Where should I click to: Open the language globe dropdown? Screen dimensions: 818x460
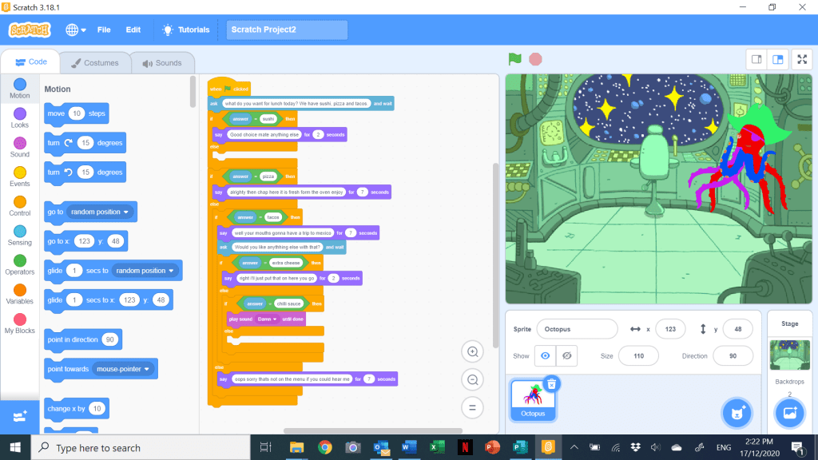[x=76, y=30]
